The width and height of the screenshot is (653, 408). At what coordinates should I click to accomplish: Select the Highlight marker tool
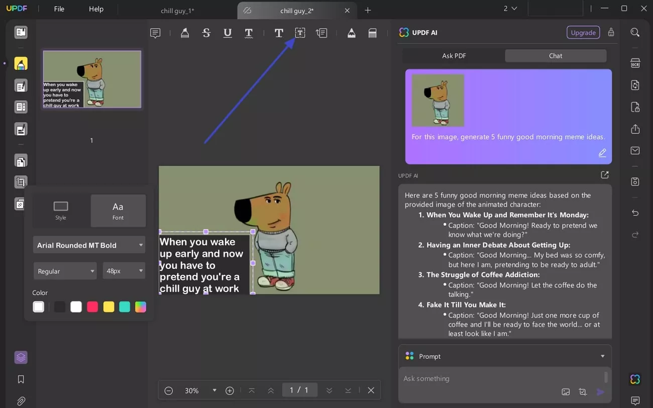185,33
